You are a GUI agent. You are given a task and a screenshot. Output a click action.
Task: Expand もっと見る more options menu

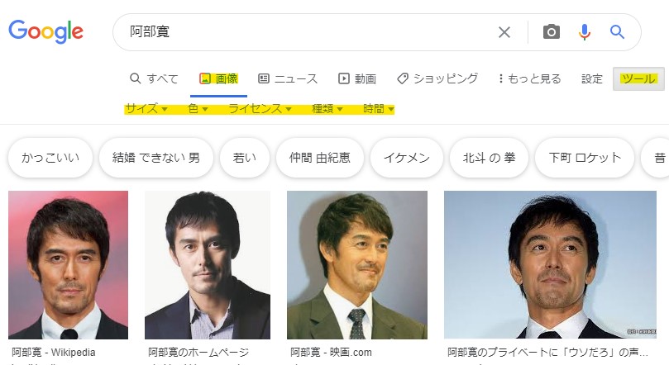(x=530, y=79)
